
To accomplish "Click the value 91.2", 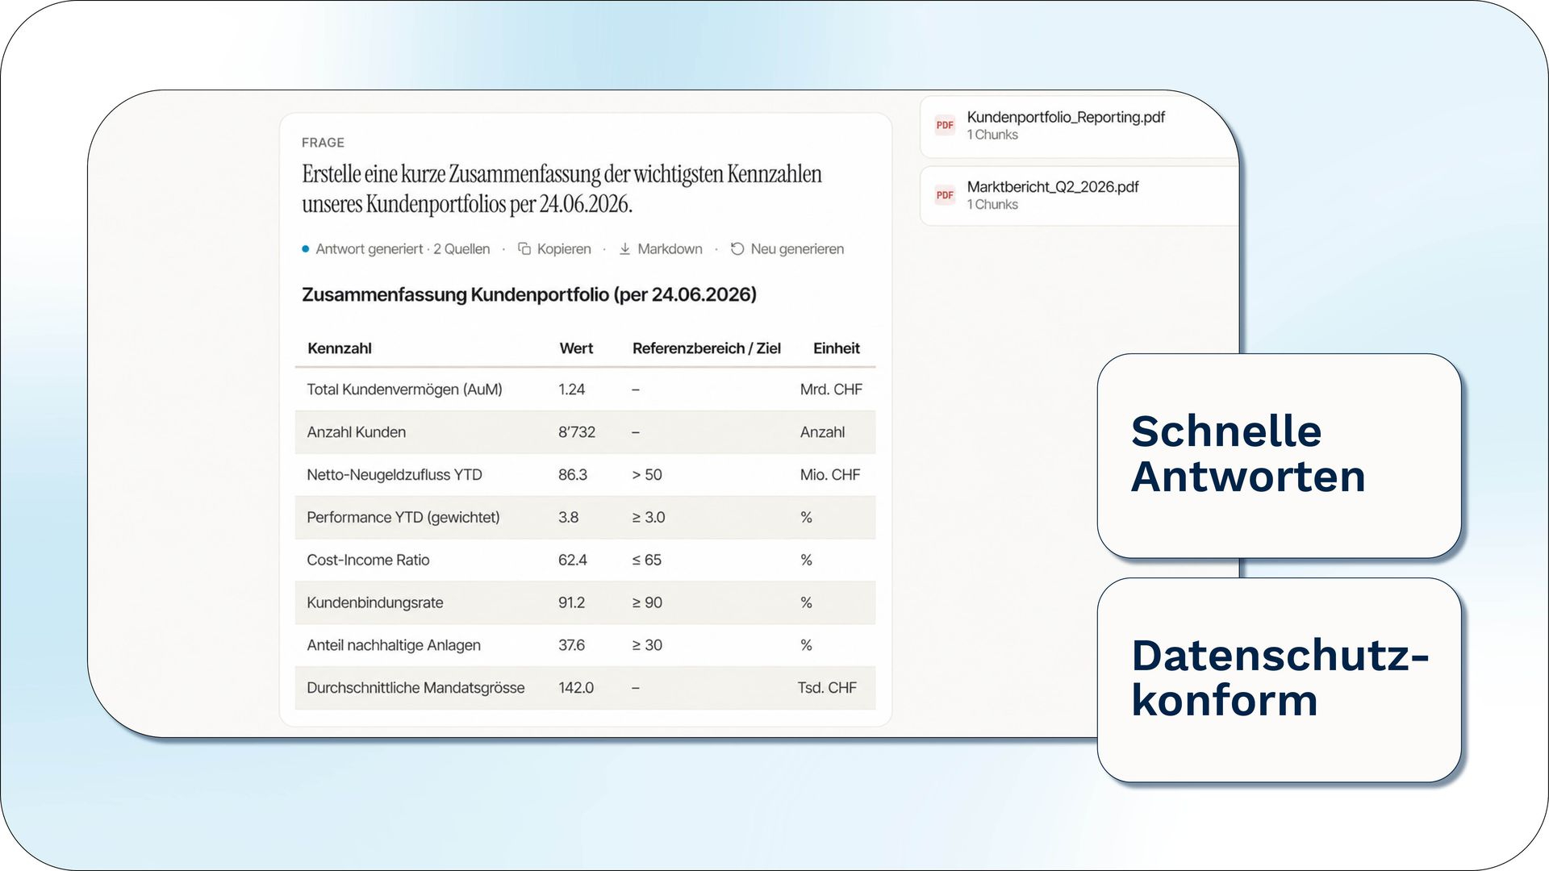I will click(x=571, y=603).
